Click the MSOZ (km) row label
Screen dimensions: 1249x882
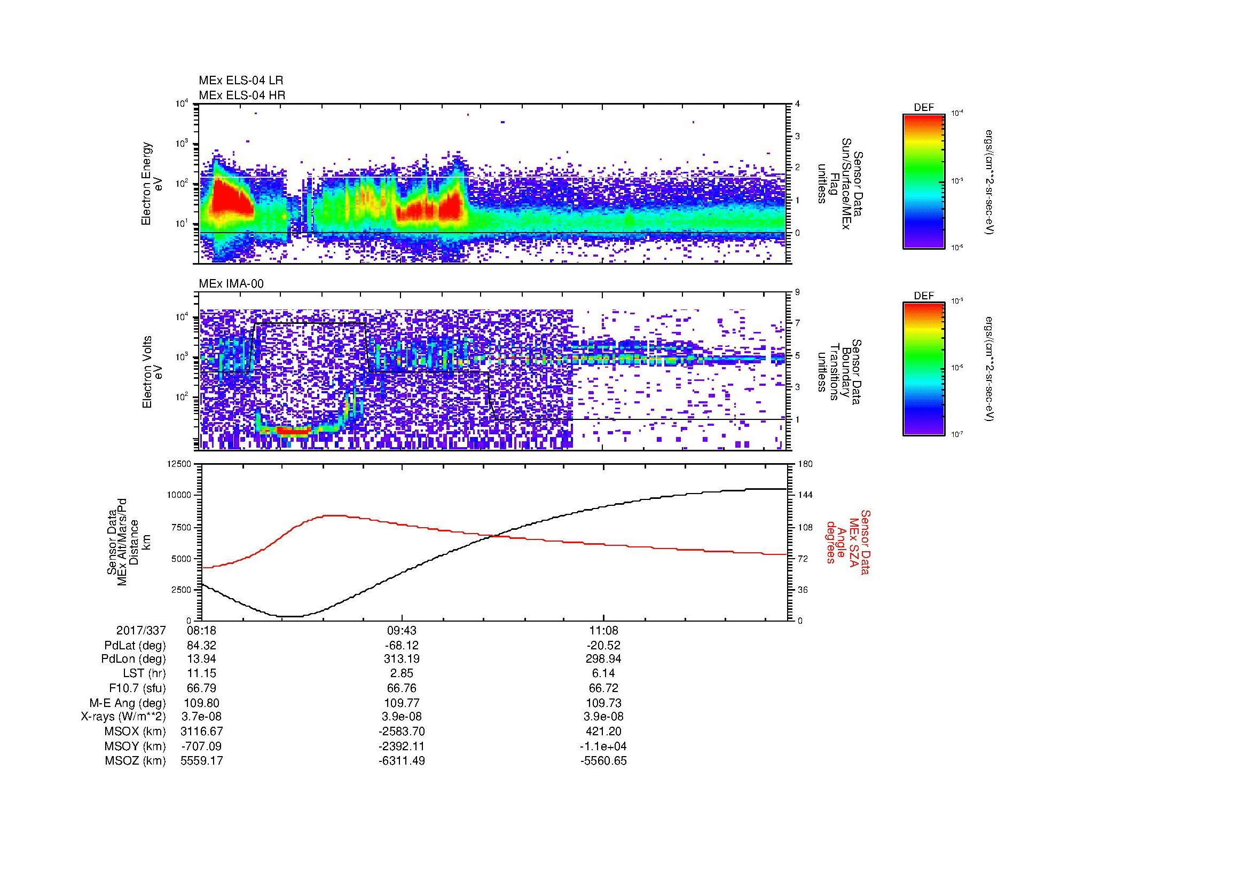tap(135, 761)
